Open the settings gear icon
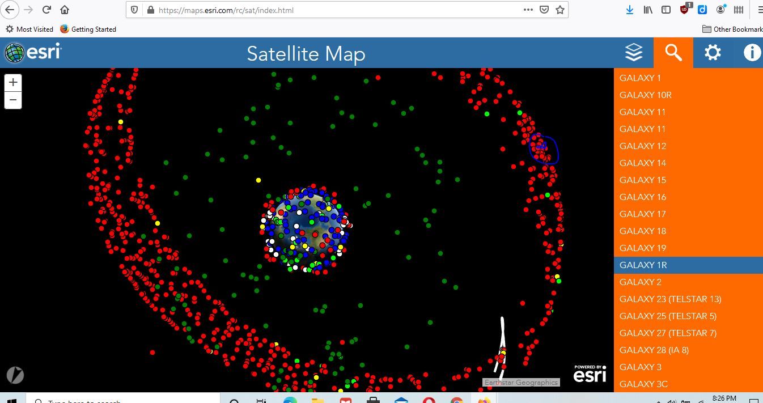Viewport: 763px width, 403px height. point(713,53)
